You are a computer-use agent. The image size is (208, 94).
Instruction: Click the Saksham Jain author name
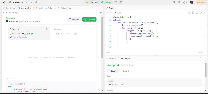tap(14, 21)
